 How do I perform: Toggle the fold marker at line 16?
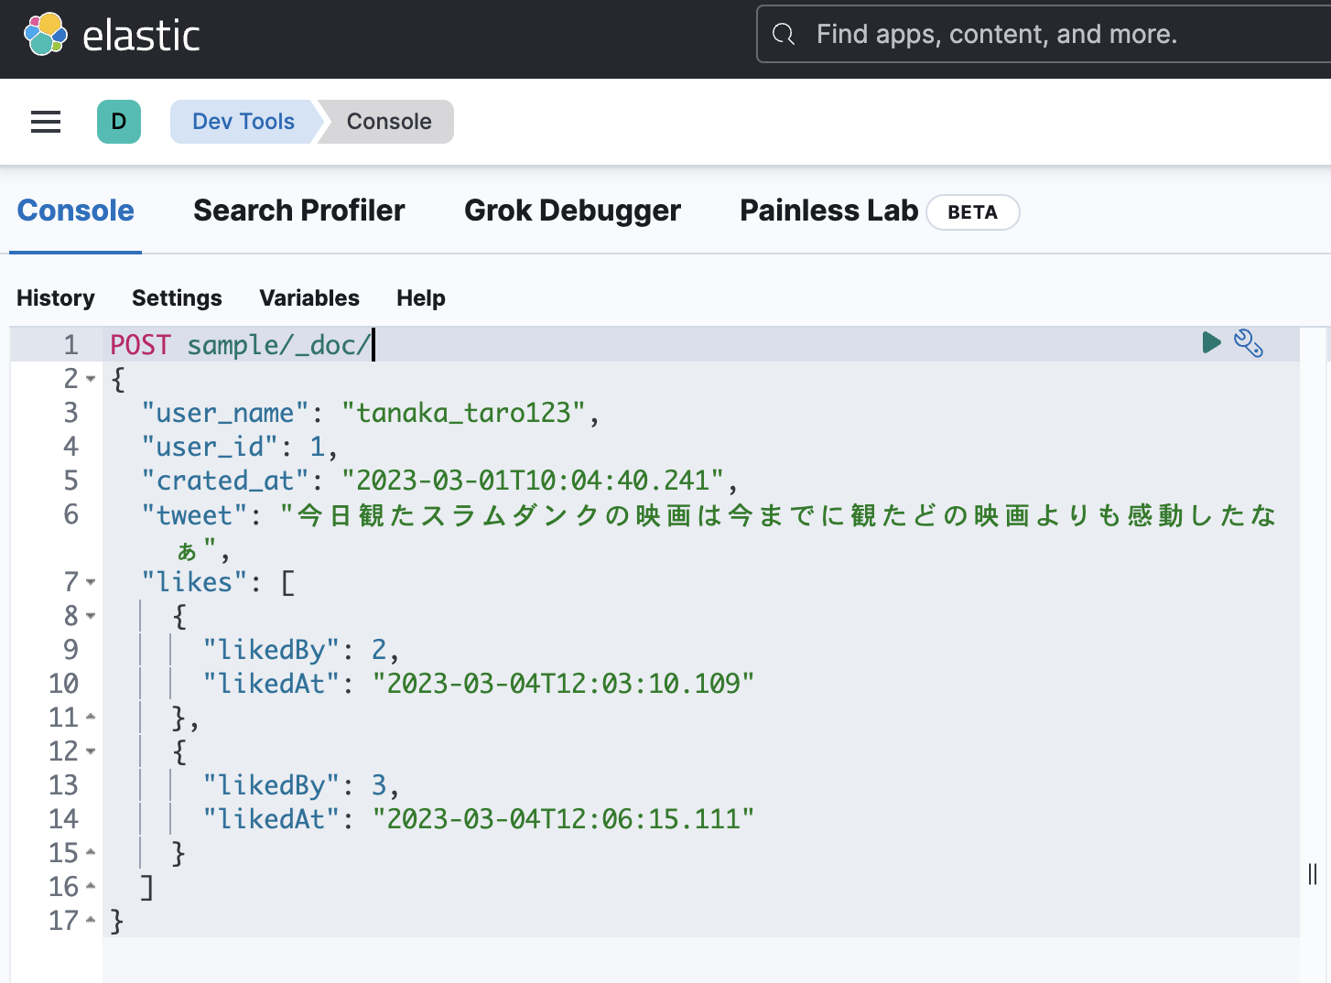pyautogui.click(x=91, y=887)
